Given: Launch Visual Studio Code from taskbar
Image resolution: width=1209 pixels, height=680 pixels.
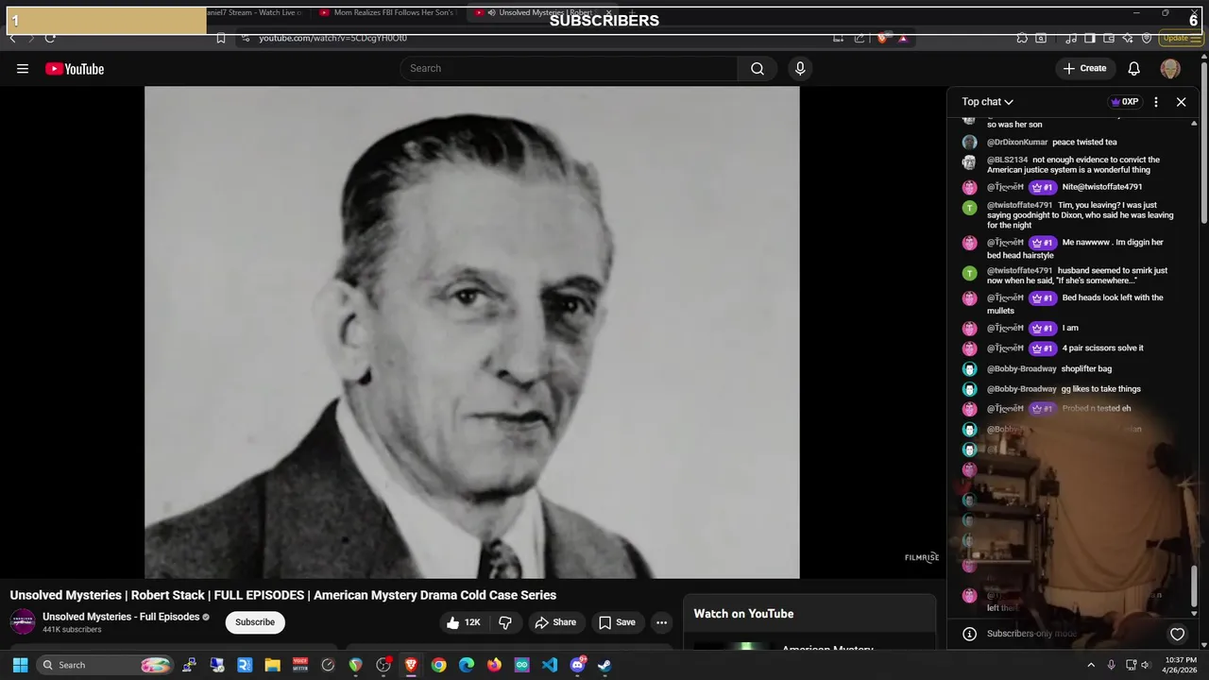Looking at the screenshot, I should click(550, 665).
